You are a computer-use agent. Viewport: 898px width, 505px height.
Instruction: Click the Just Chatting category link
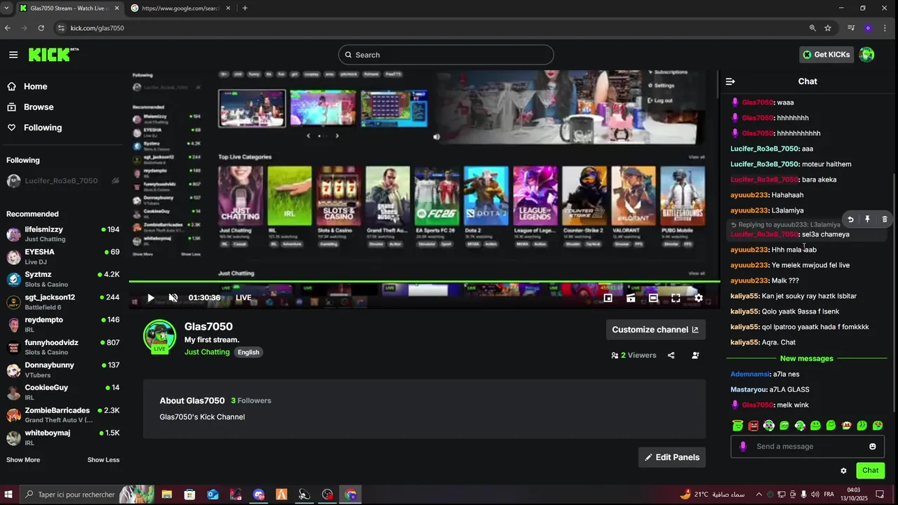tap(207, 352)
